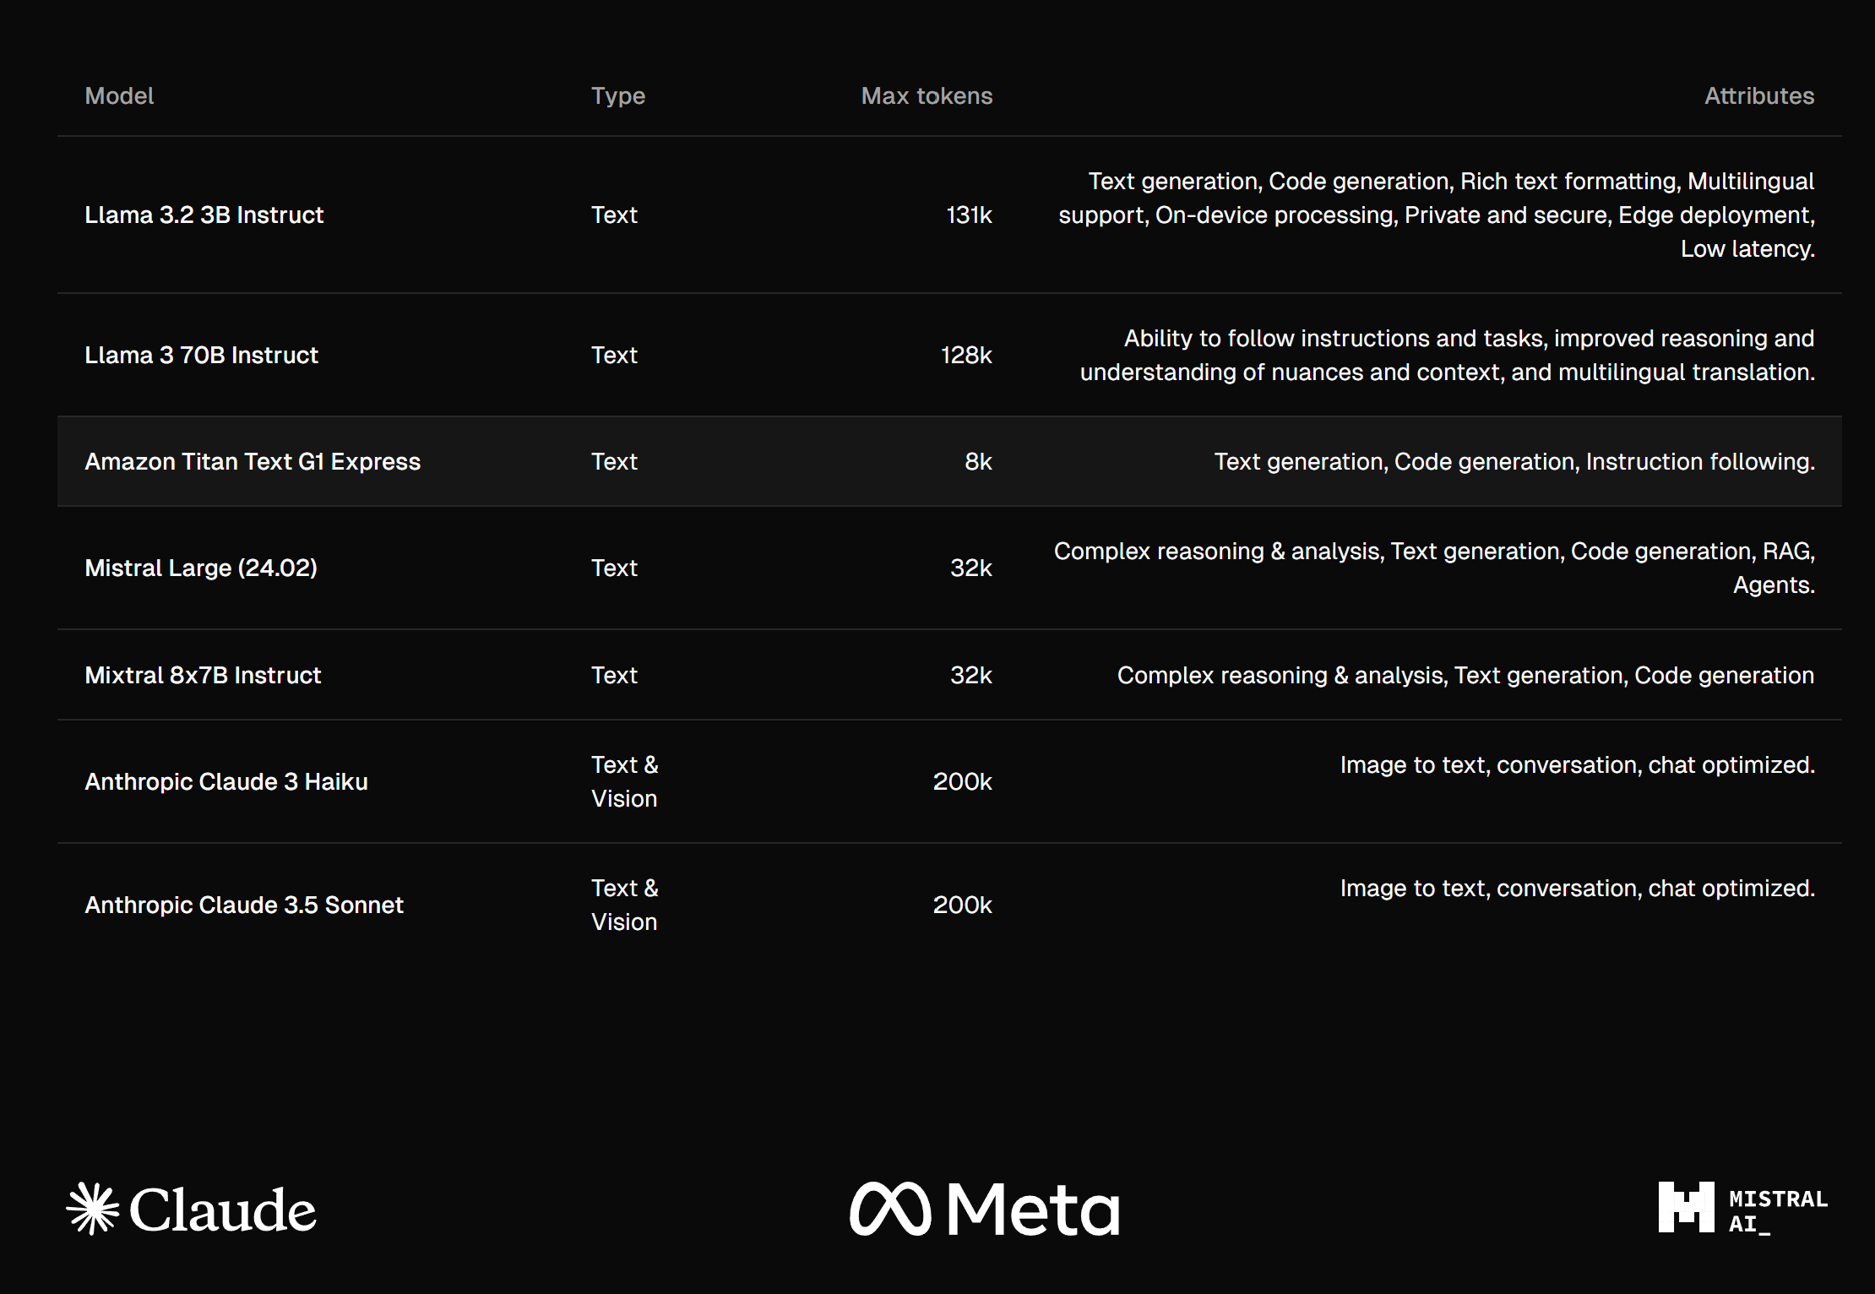
Task: Select Mixtral 8x7B Instruct model name
Action: coord(203,675)
